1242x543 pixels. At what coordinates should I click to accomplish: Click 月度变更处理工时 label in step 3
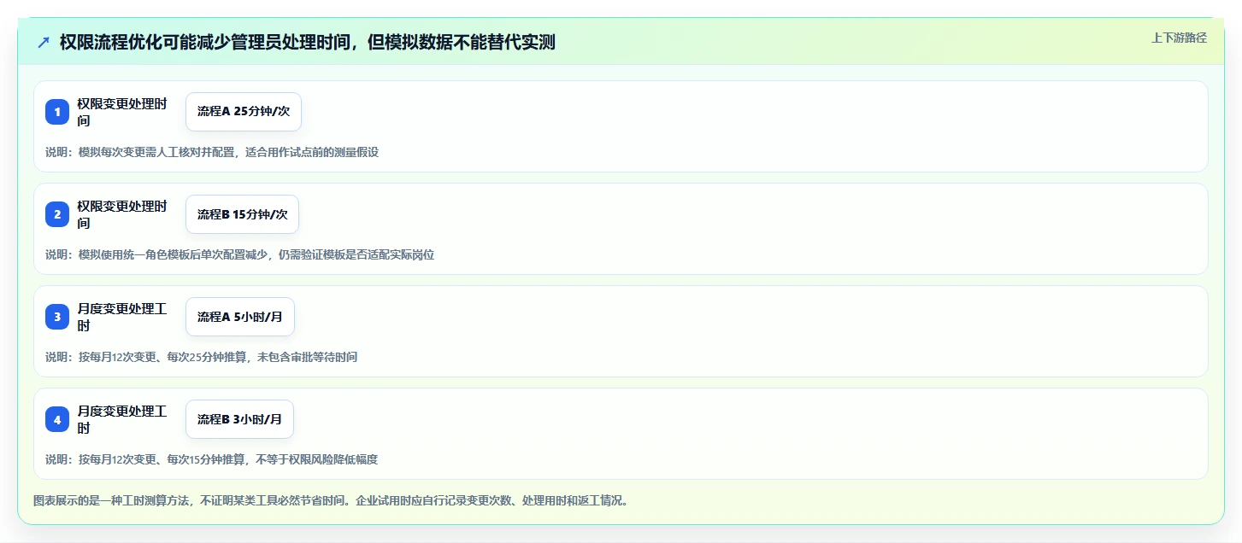coord(122,317)
